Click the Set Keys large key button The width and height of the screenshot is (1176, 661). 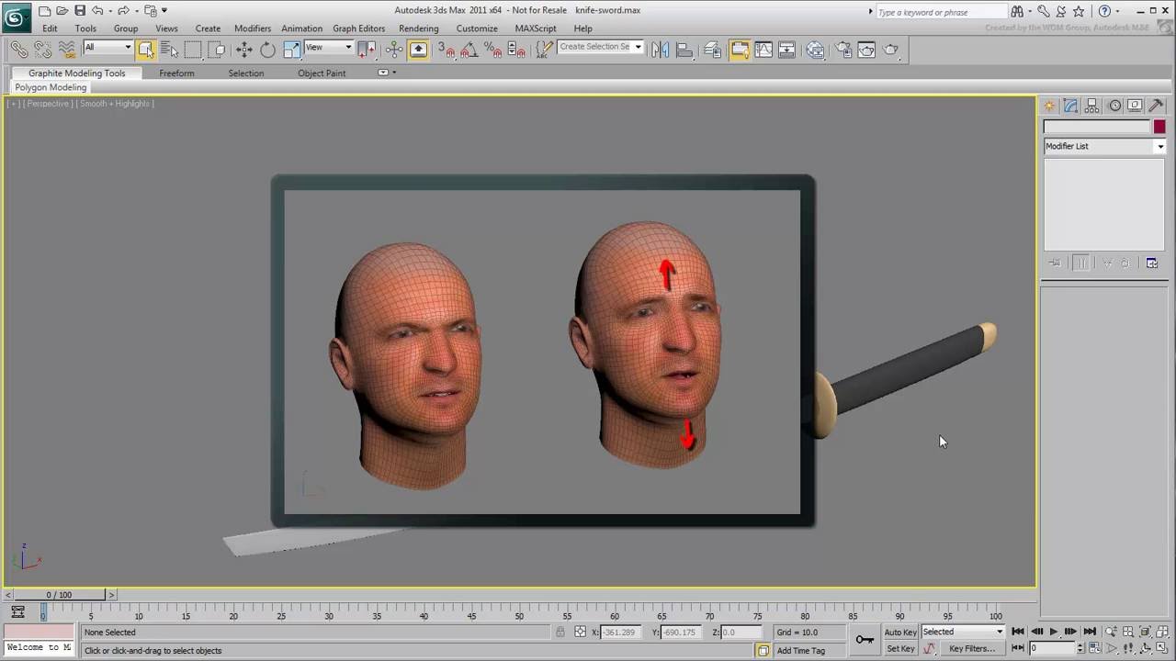pos(865,640)
